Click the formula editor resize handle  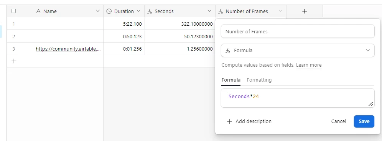click(x=370, y=104)
